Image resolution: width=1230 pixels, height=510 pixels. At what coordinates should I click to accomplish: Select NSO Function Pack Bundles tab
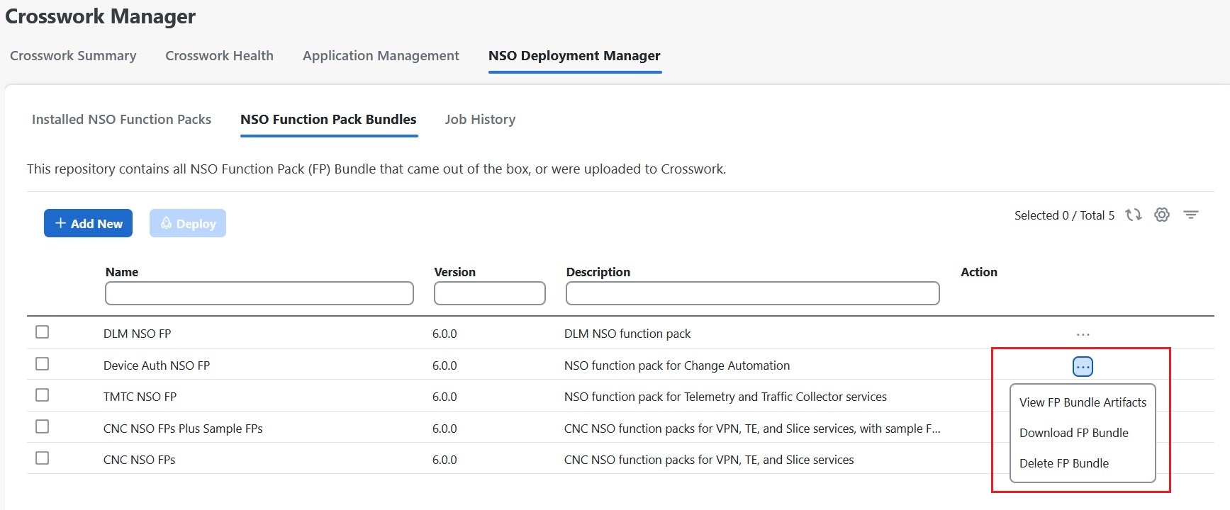click(x=328, y=119)
